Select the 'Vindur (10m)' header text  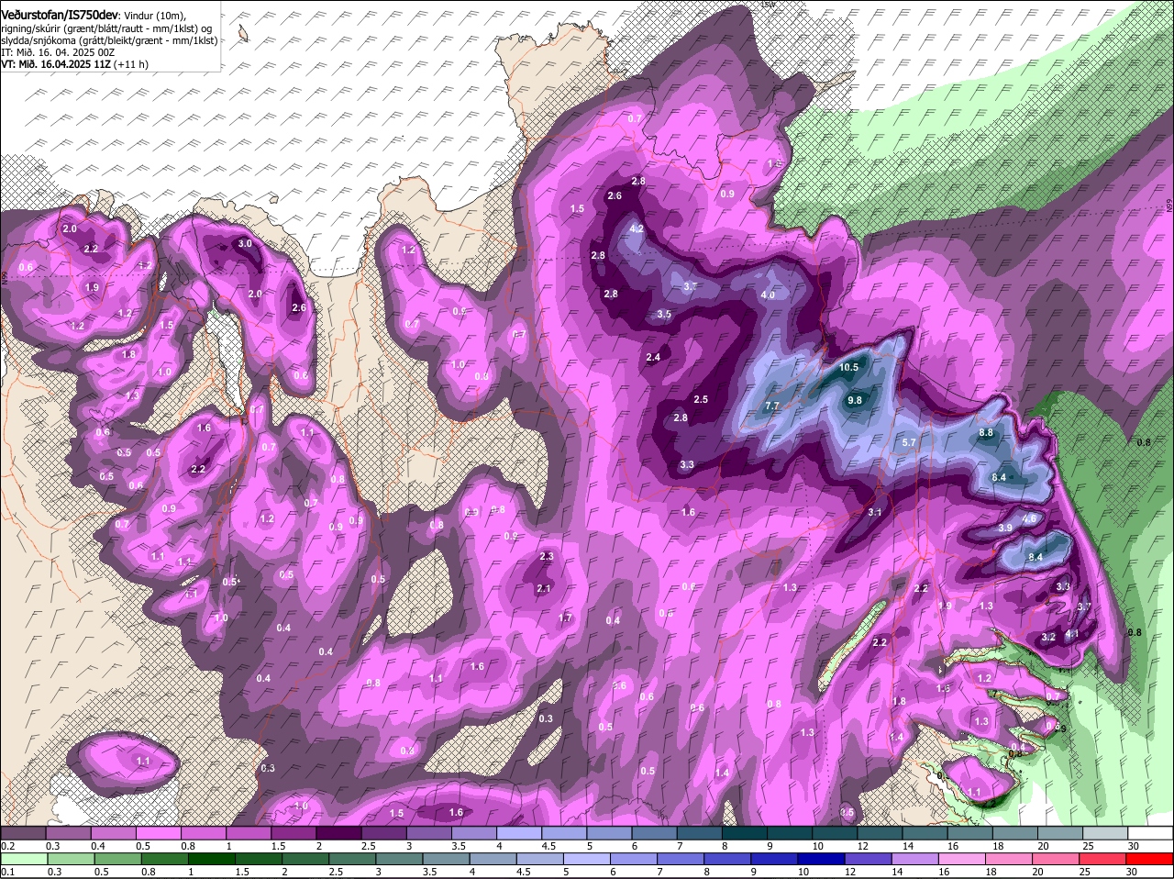153,15
